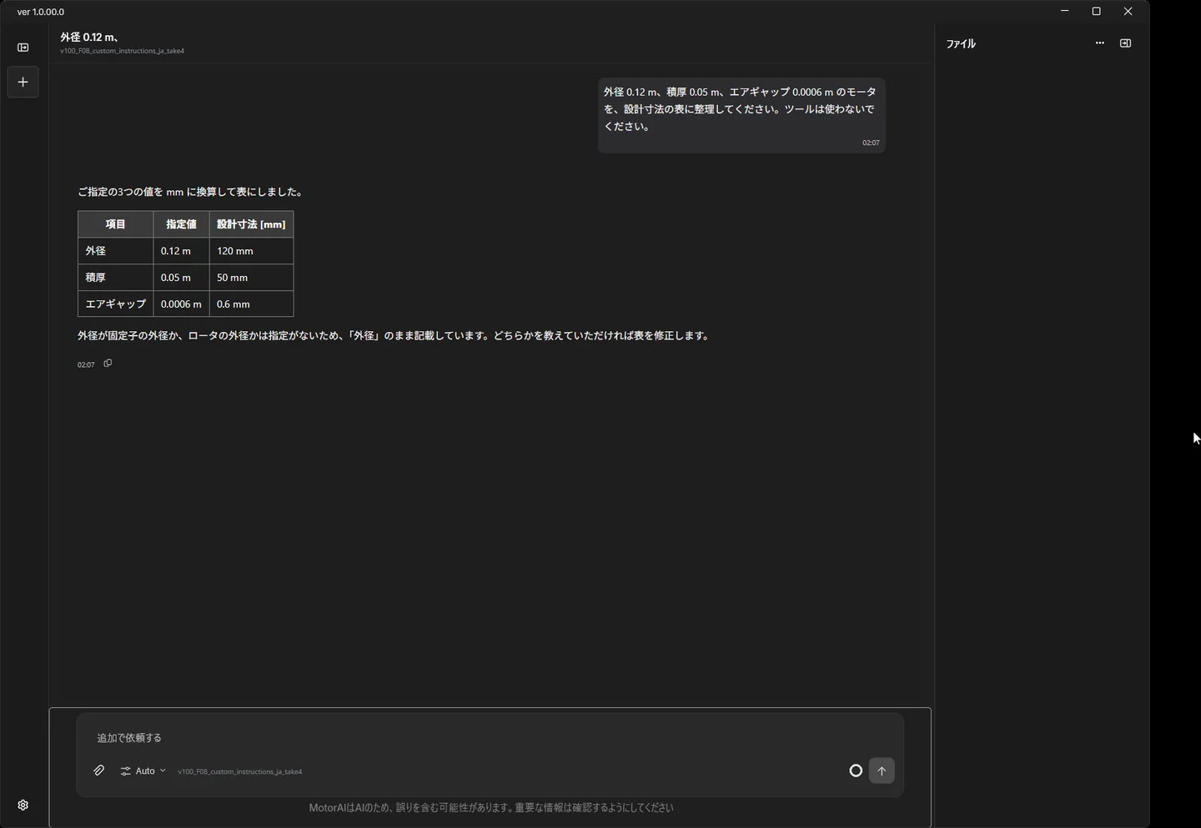
Task: Open the three-dot menu in ファイル panel
Action: click(1099, 43)
